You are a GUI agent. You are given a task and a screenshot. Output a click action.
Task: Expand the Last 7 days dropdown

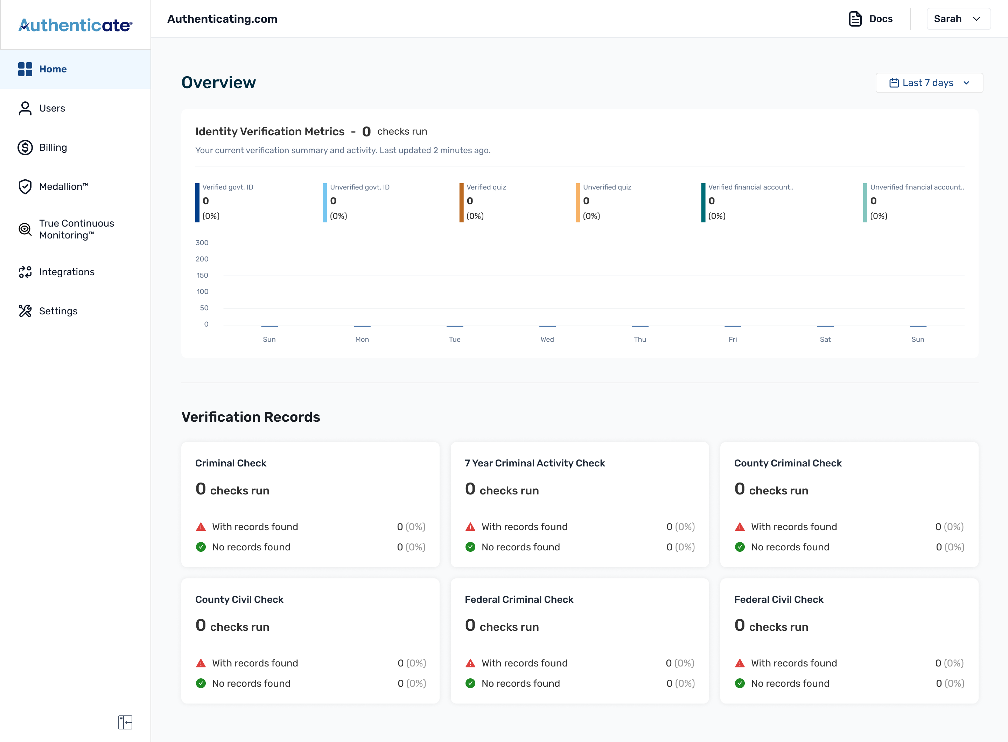coord(929,83)
